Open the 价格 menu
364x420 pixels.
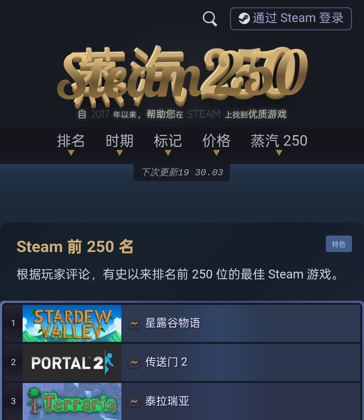pos(217,144)
